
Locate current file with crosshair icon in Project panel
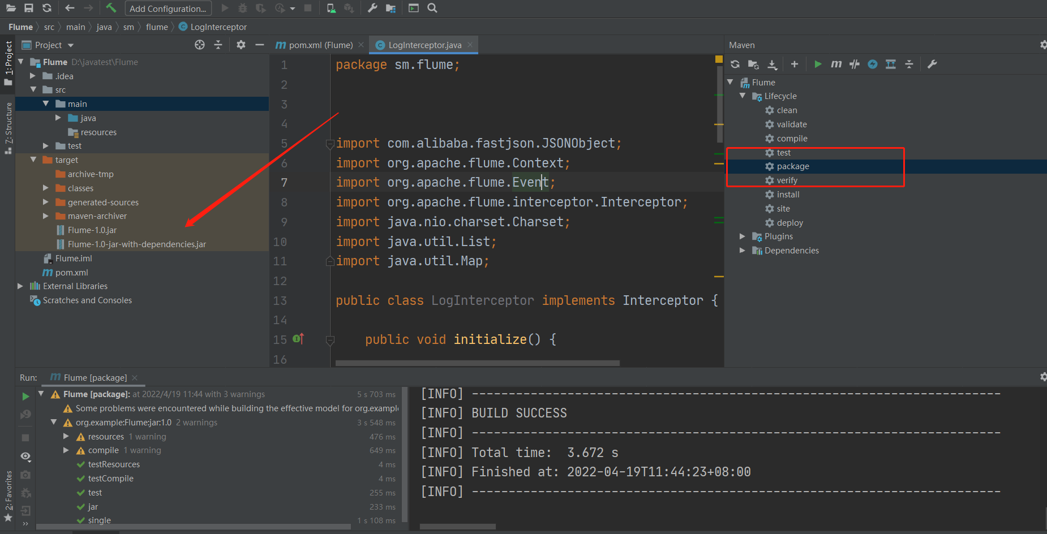(x=200, y=45)
